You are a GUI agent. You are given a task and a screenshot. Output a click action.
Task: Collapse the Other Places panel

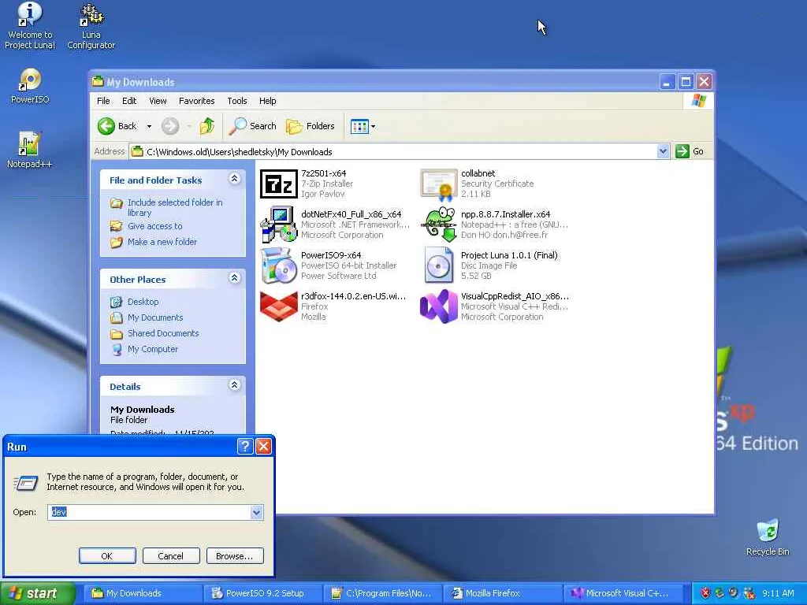(234, 278)
